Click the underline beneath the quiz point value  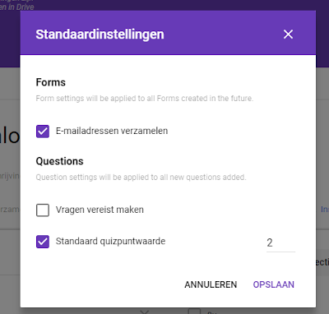point(280,252)
